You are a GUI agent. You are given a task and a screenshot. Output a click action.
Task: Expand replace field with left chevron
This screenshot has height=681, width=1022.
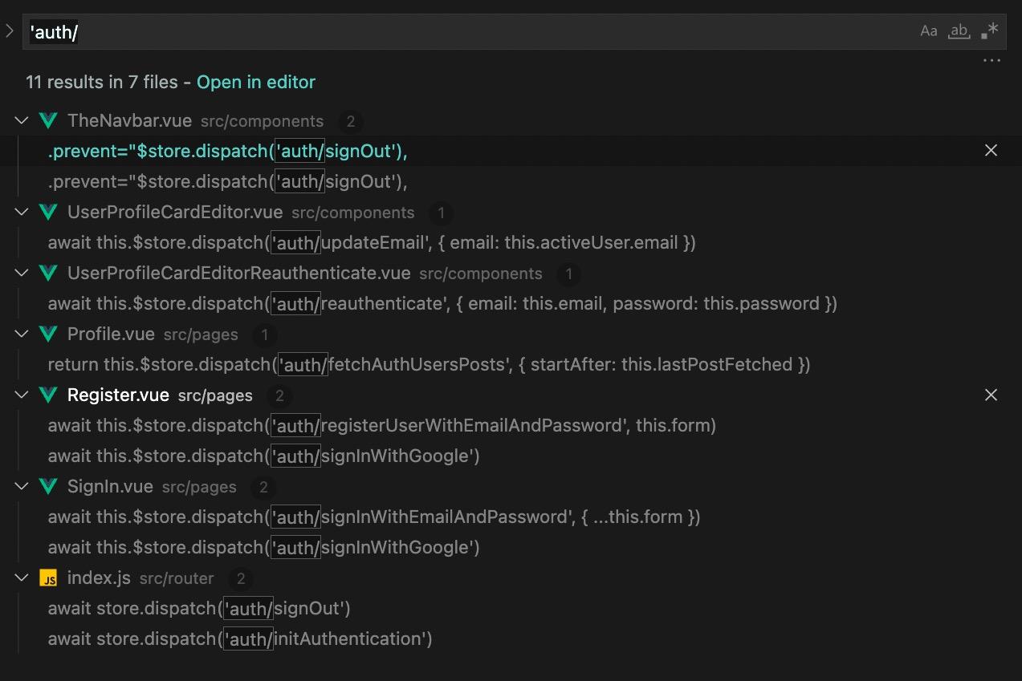tap(9, 31)
